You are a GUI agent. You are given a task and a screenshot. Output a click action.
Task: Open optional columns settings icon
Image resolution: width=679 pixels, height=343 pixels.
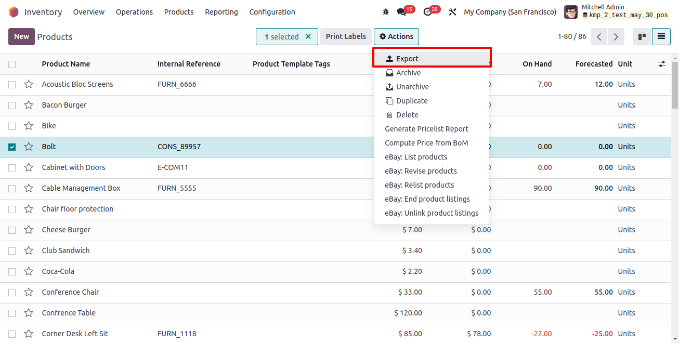(662, 64)
